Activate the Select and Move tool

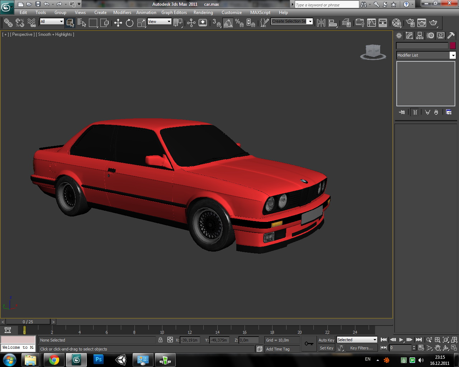pyautogui.click(x=118, y=23)
